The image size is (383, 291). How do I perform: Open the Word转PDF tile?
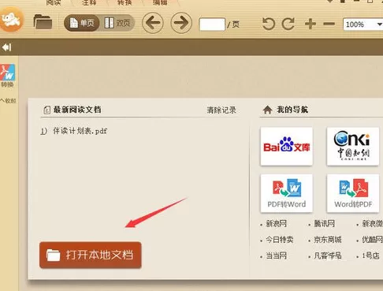pyautogui.click(x=353, y=193)
